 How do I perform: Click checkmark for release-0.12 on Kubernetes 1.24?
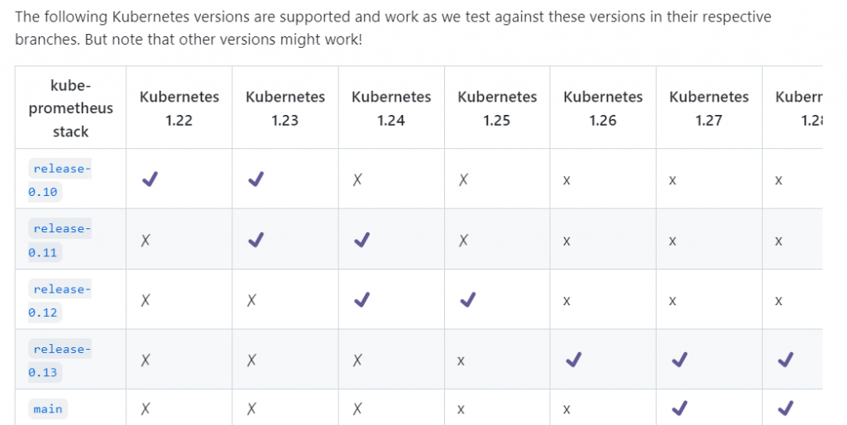(361, 300)
